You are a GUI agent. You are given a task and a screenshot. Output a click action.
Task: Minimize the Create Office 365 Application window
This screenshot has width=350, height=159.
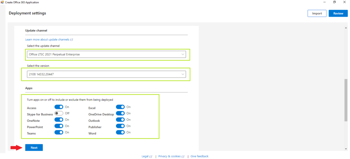coord(324,2)
